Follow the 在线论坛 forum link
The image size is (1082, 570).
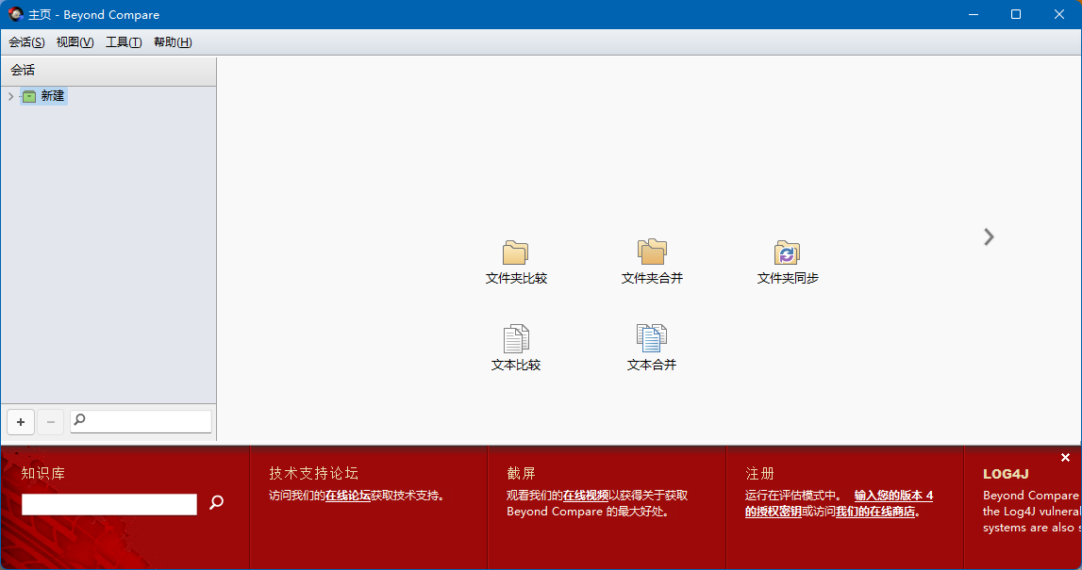pyautogui.click(x=348, y=496)
